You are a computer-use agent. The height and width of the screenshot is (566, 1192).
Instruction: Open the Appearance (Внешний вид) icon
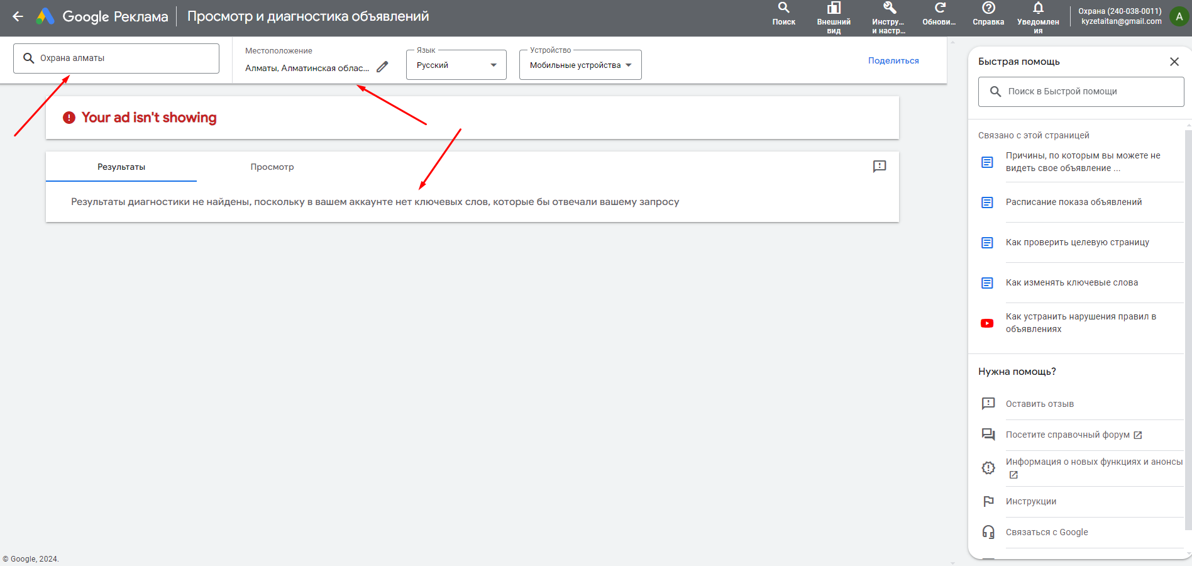coord(834,8)
